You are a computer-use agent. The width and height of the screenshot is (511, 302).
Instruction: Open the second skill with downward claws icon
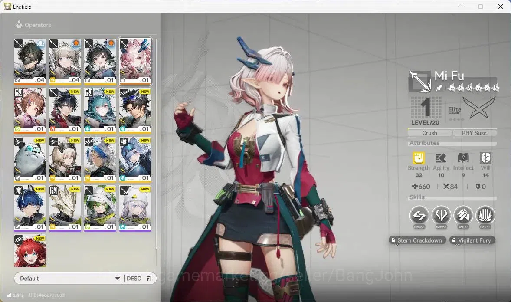[441, 216]
